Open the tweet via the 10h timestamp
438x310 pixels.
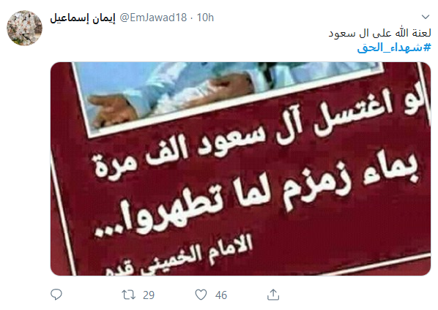205,18
